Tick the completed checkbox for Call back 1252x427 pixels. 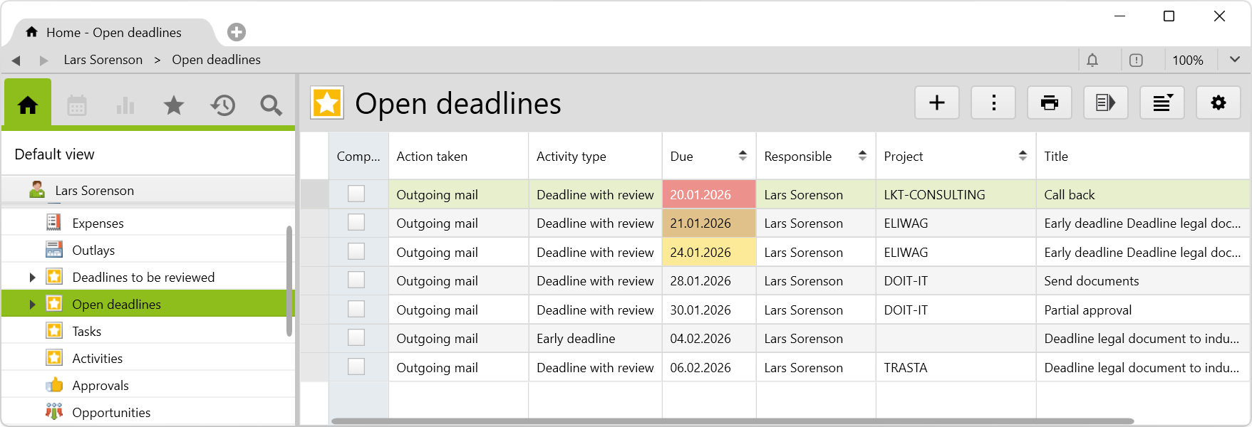[356, 194]
